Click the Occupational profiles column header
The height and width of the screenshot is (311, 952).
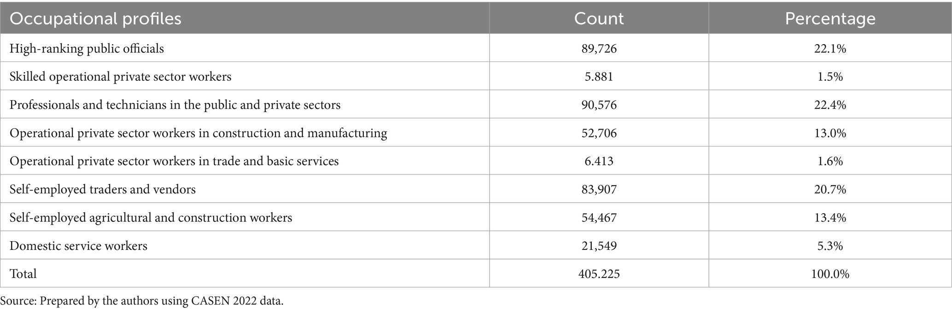[95, 19]
